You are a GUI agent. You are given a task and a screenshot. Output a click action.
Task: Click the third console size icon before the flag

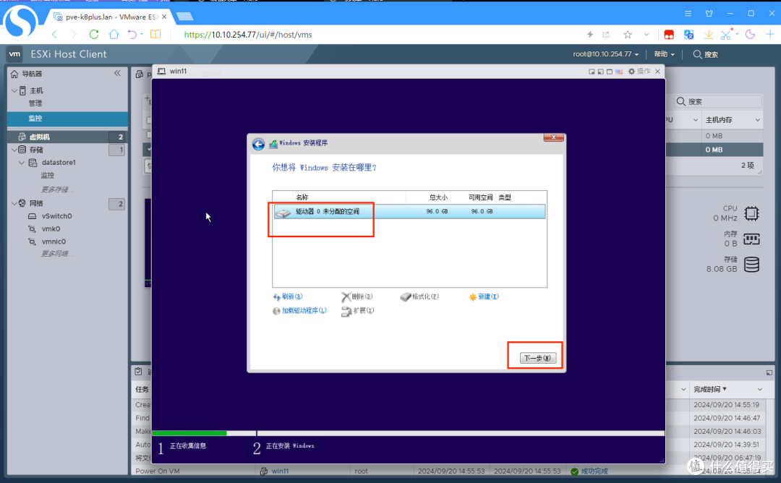point(609,72)
